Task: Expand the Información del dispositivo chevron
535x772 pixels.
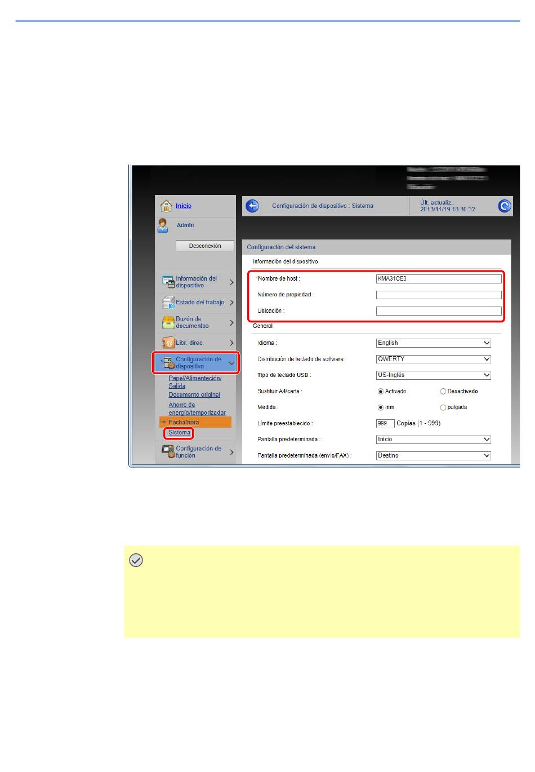Action: pos(231,282)
